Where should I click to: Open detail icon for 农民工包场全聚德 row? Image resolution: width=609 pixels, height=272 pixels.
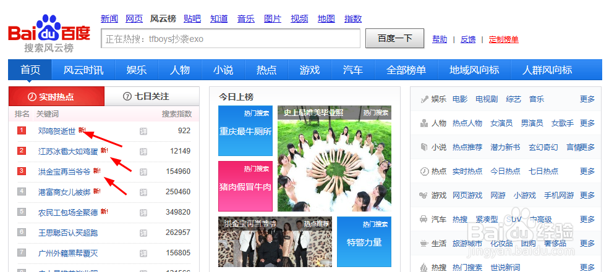tap(143, 212)
